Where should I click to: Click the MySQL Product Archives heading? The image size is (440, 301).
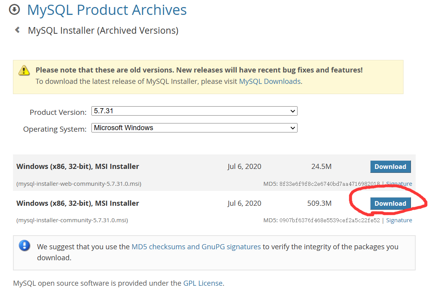coord(107,10)
